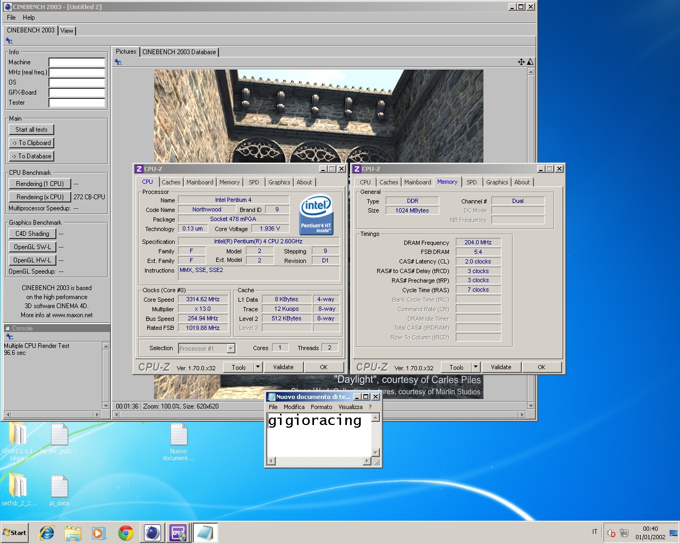Viewport: 680px width, 544px height.
Task: Click the To Database button
Action: click(x=31, y=156)
